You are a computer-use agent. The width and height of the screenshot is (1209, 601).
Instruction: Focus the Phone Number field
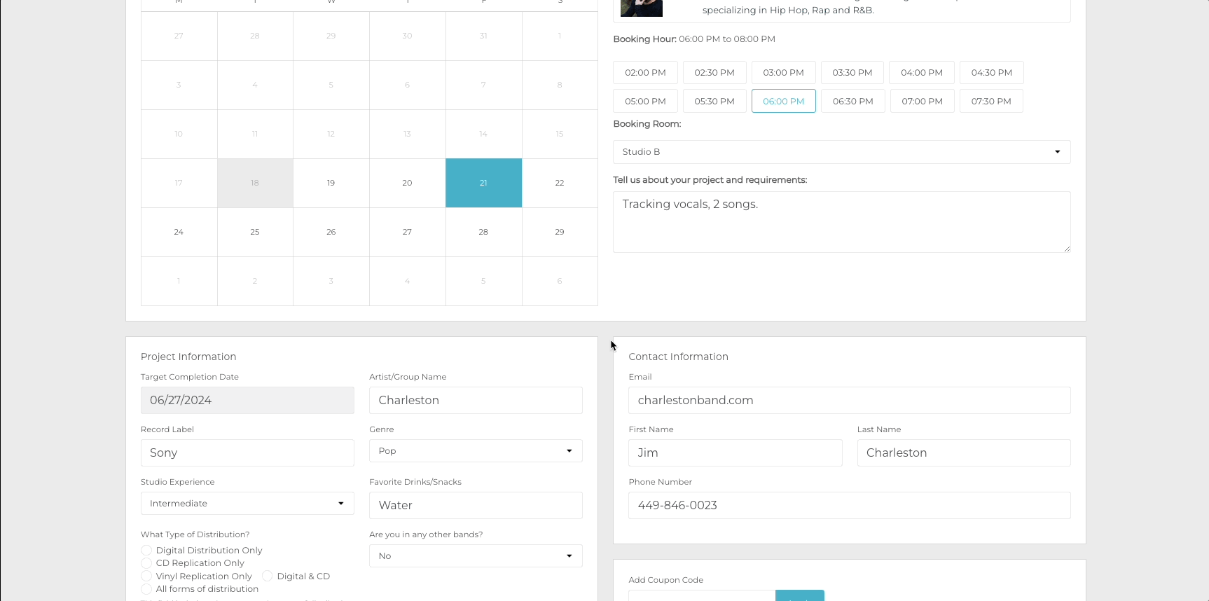(849, 506)
